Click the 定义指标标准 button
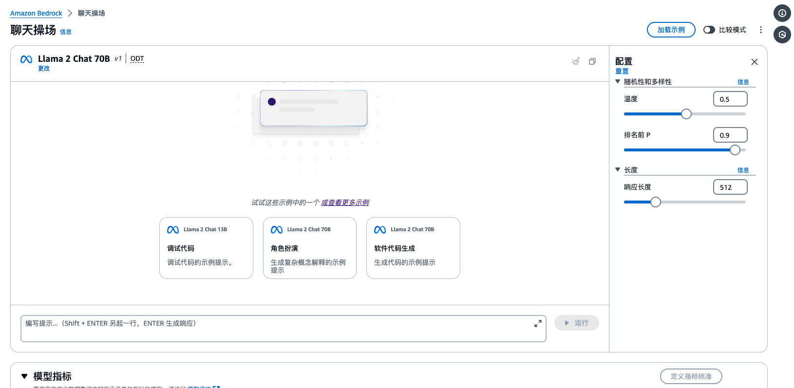The image size is (794, 388). (691, 376)
